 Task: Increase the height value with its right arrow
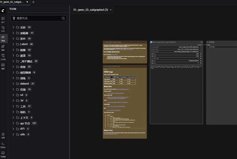[201, 56]
